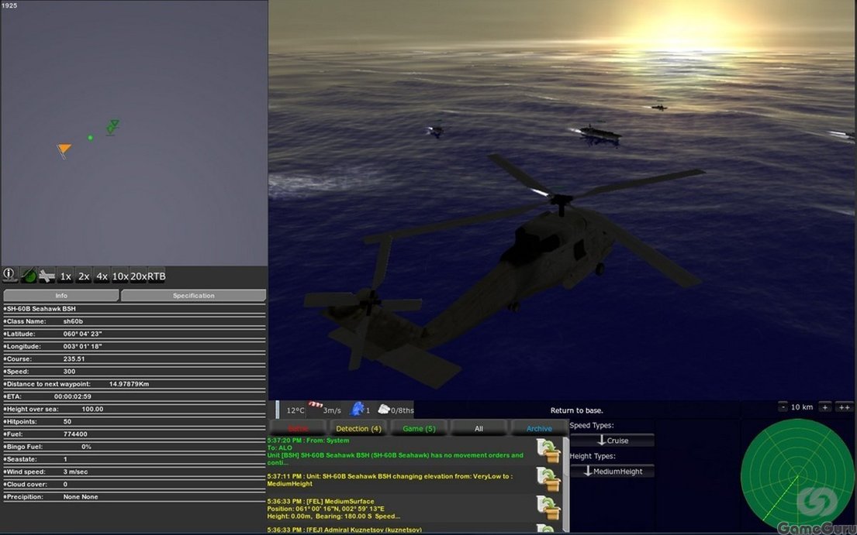Screen dimensions: 857x535
Task: Show All messages tab
Action: [479, 429]
